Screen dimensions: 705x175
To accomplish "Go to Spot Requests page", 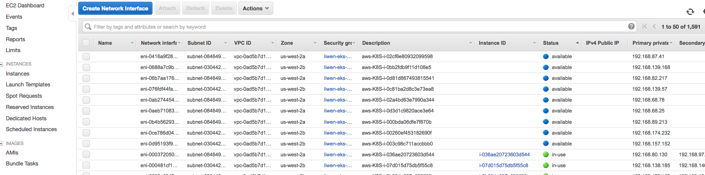I will tap(24, 96).
